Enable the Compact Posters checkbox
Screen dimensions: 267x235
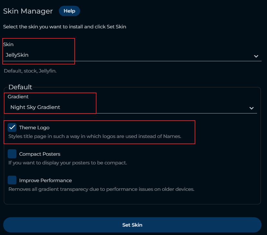click(x=12, y=154)
